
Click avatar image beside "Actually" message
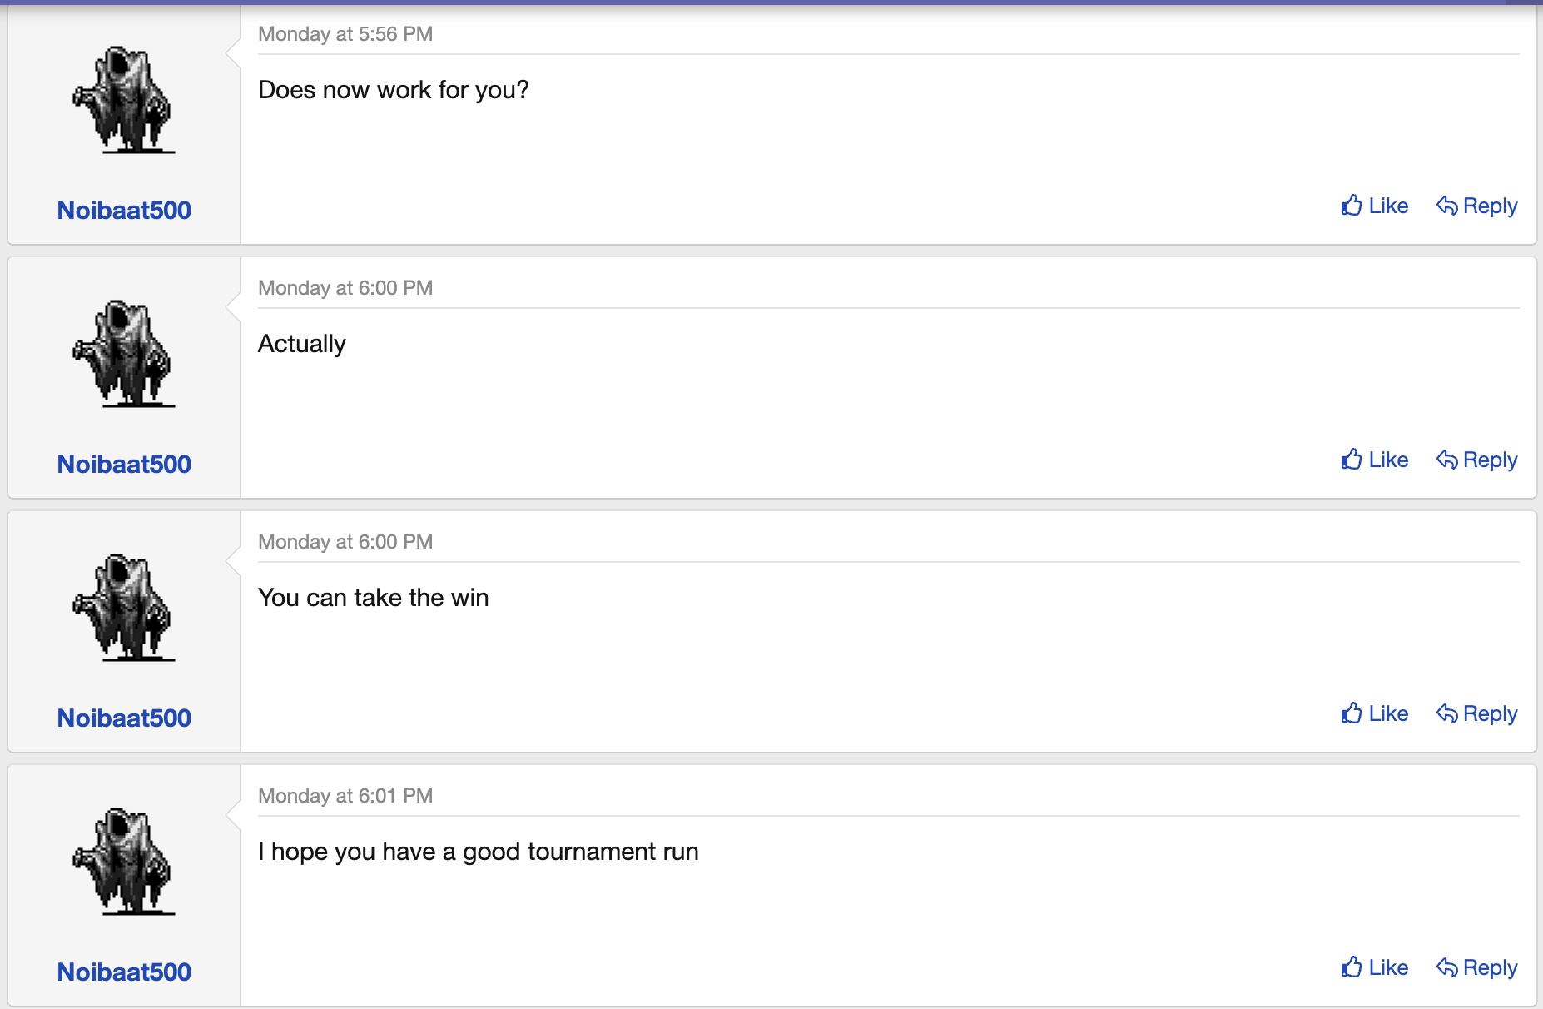click(124, 354)
